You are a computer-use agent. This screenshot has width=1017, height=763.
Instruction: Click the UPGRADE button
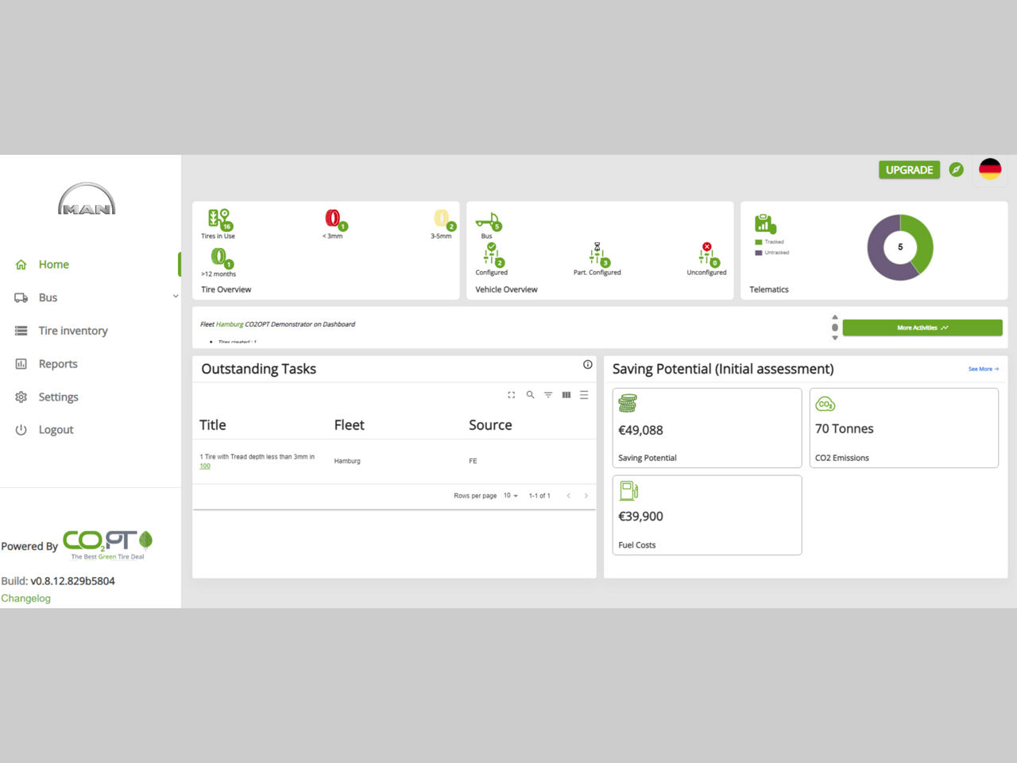pyautogui.click(x=909, y=169)
